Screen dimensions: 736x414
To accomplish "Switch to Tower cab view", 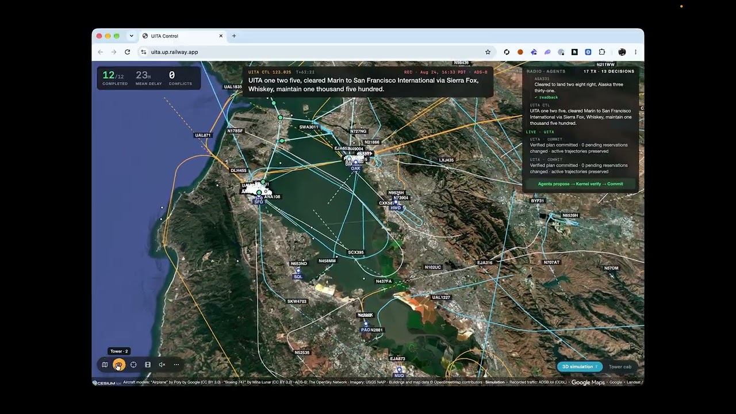I will pos(620,367).
